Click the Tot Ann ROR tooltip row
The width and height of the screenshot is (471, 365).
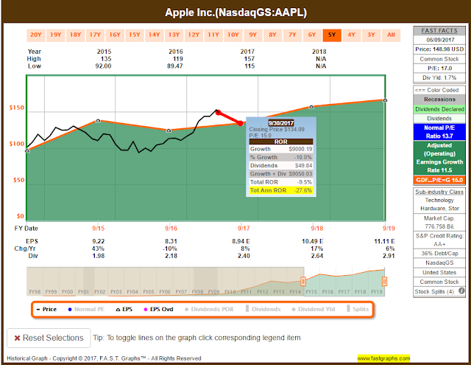(x=281, y=190)
